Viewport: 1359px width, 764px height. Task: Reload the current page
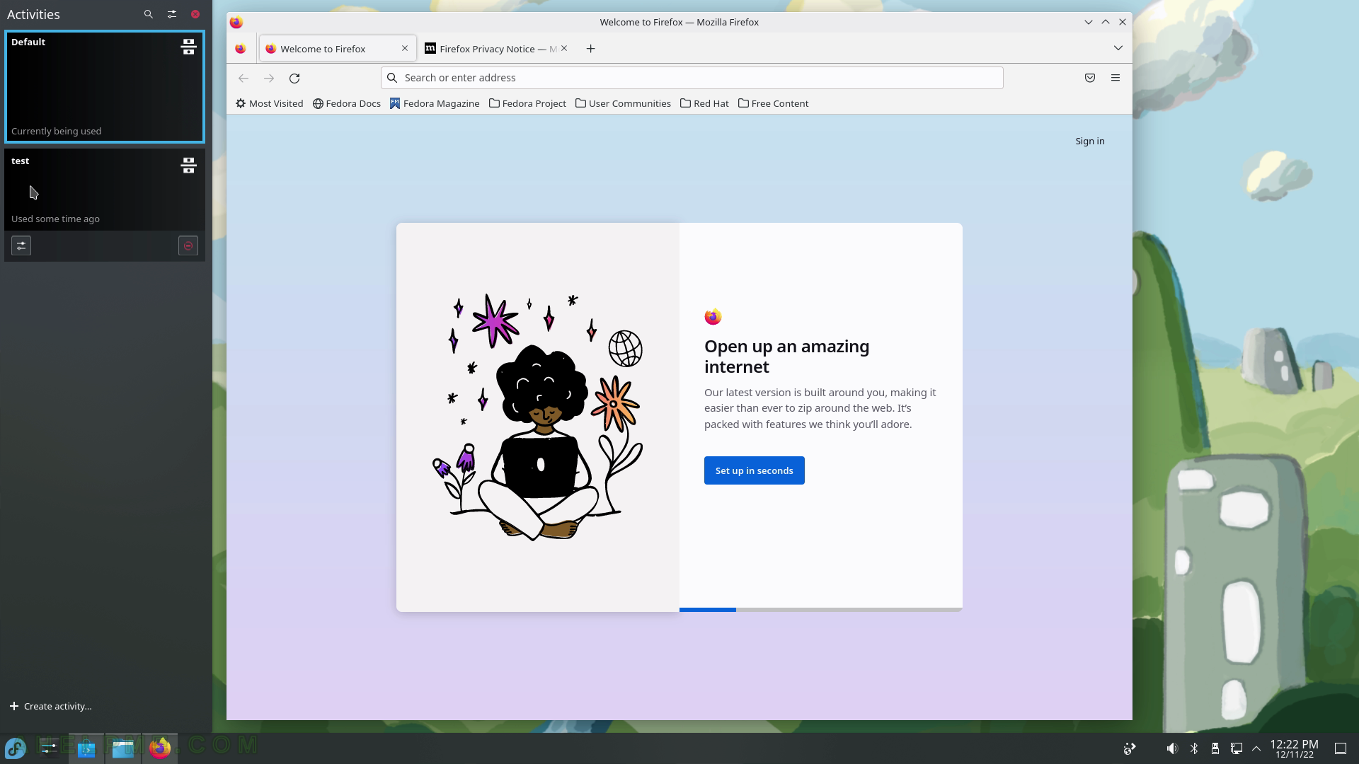click(x=294, y=78)
